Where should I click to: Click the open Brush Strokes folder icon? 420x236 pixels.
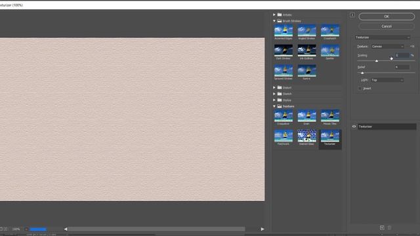[280, 21]
